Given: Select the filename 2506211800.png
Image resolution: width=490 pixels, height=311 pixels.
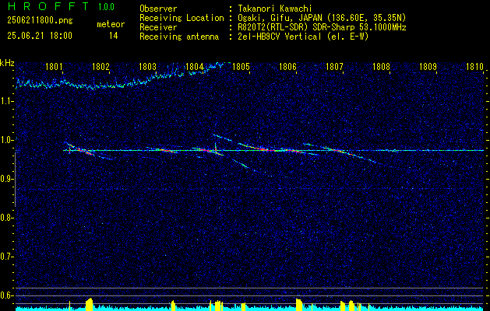Looking at the screenshot, I should (x=40, y=21).
